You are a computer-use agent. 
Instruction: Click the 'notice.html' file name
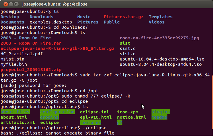pyautogui.click(x=132, y=117)
